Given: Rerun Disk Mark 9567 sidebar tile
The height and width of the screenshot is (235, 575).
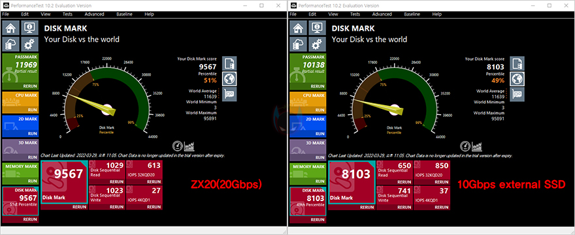Looking at the screenshot, I should click(x=30, y=219).
